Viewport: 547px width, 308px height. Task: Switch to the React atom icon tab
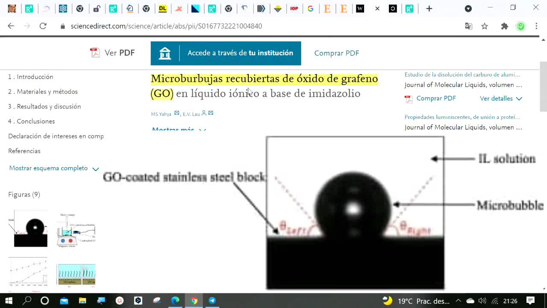pyautogui.click(x=63, y=9)
